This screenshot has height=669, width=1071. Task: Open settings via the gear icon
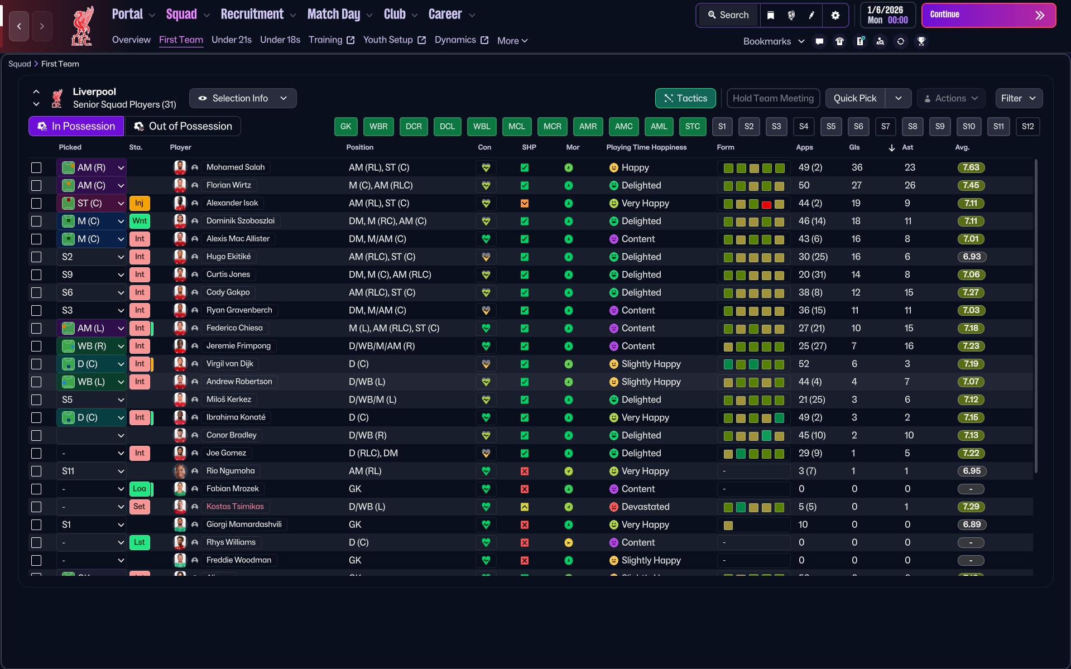point(835,15)
